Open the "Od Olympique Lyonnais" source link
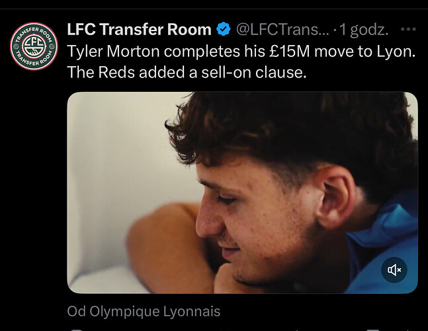The width and height of the screenshot is (428, 331). point(144,311)
